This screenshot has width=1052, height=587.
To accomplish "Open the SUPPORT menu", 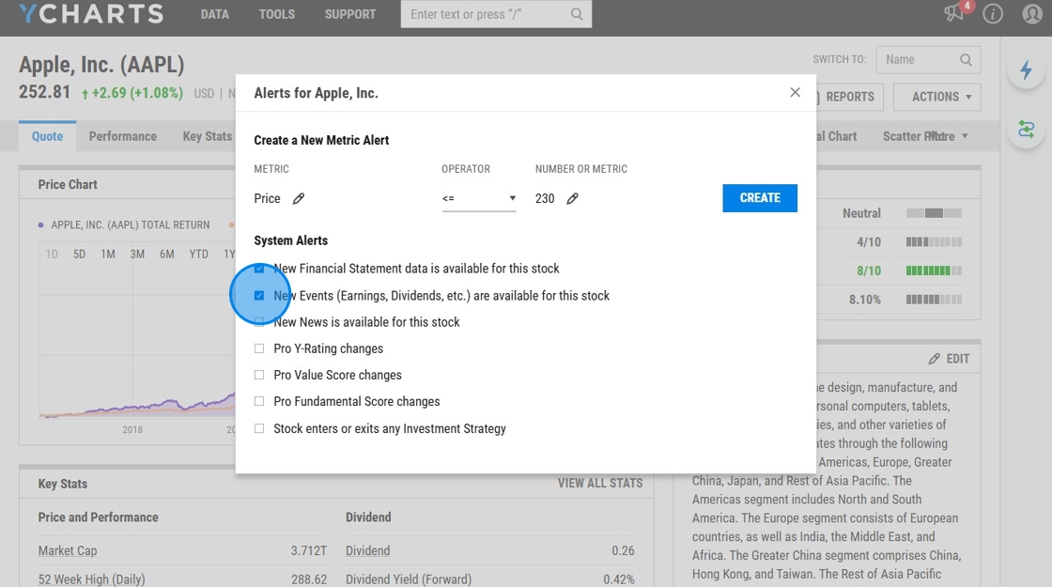I will pos(350,14).
